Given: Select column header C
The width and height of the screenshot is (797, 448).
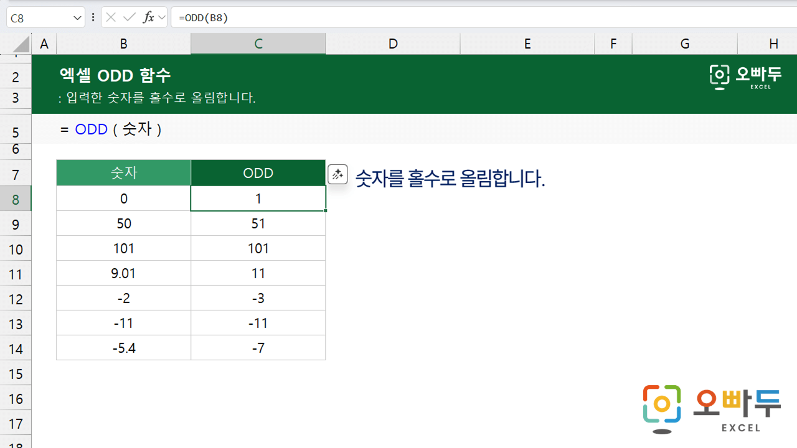Looking at the screenshot, I should pyautogui.click(x=258, y=43).
